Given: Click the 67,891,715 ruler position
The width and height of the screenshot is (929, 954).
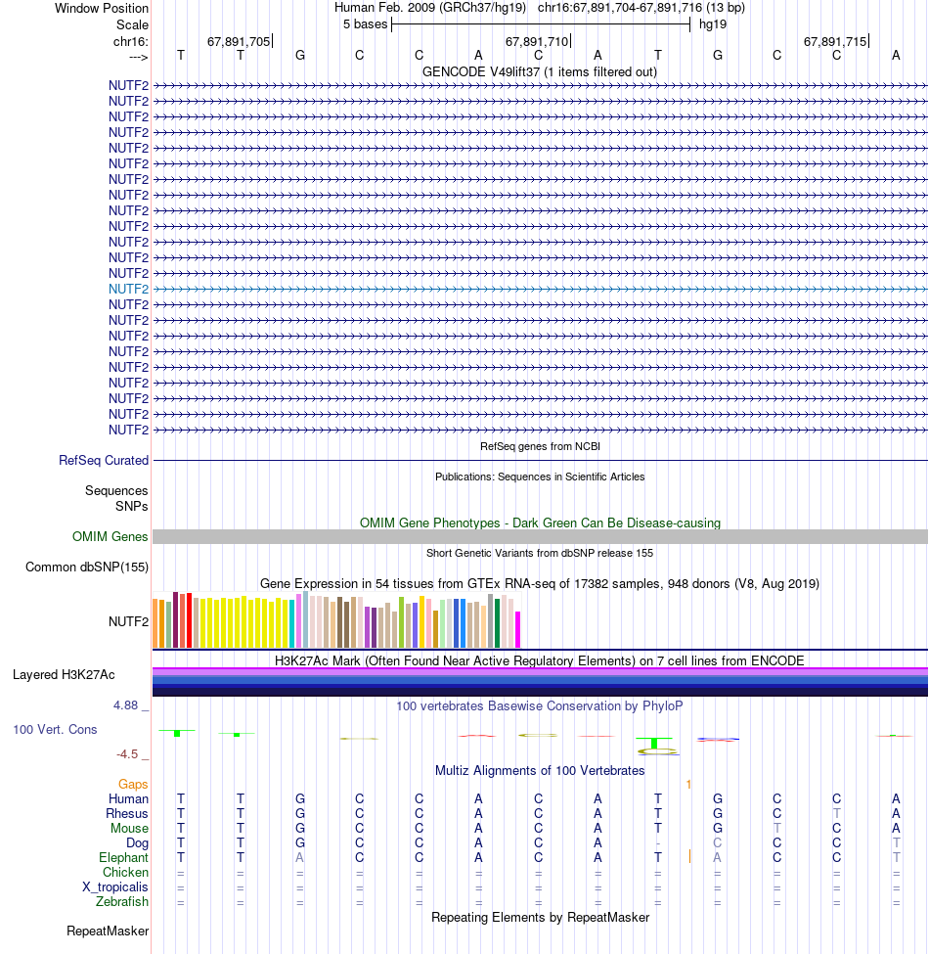Looking at the screenshot, I should point(835,41).
